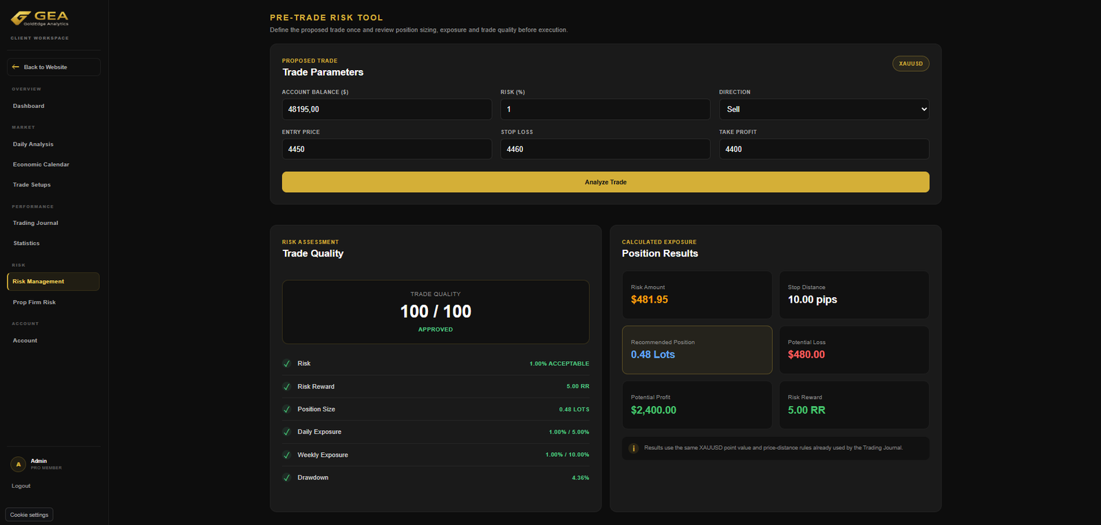Image resolution: width=1101 pixels, height=525 pixels.
Task: Click the $480.00 Potential Loss card
Action: coord(854,350)
